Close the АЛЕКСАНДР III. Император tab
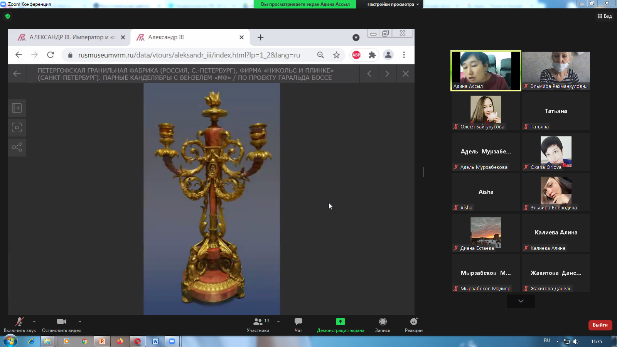This screenshot has width=617, height=347. (123, 37)
